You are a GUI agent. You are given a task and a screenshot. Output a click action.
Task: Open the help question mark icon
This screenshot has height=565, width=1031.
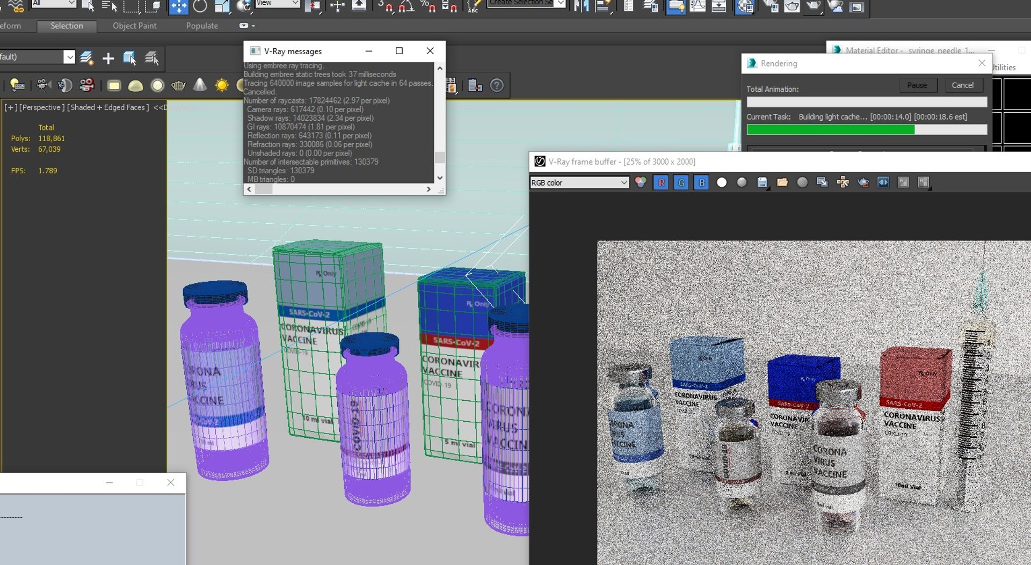click(x=497, y=85)
